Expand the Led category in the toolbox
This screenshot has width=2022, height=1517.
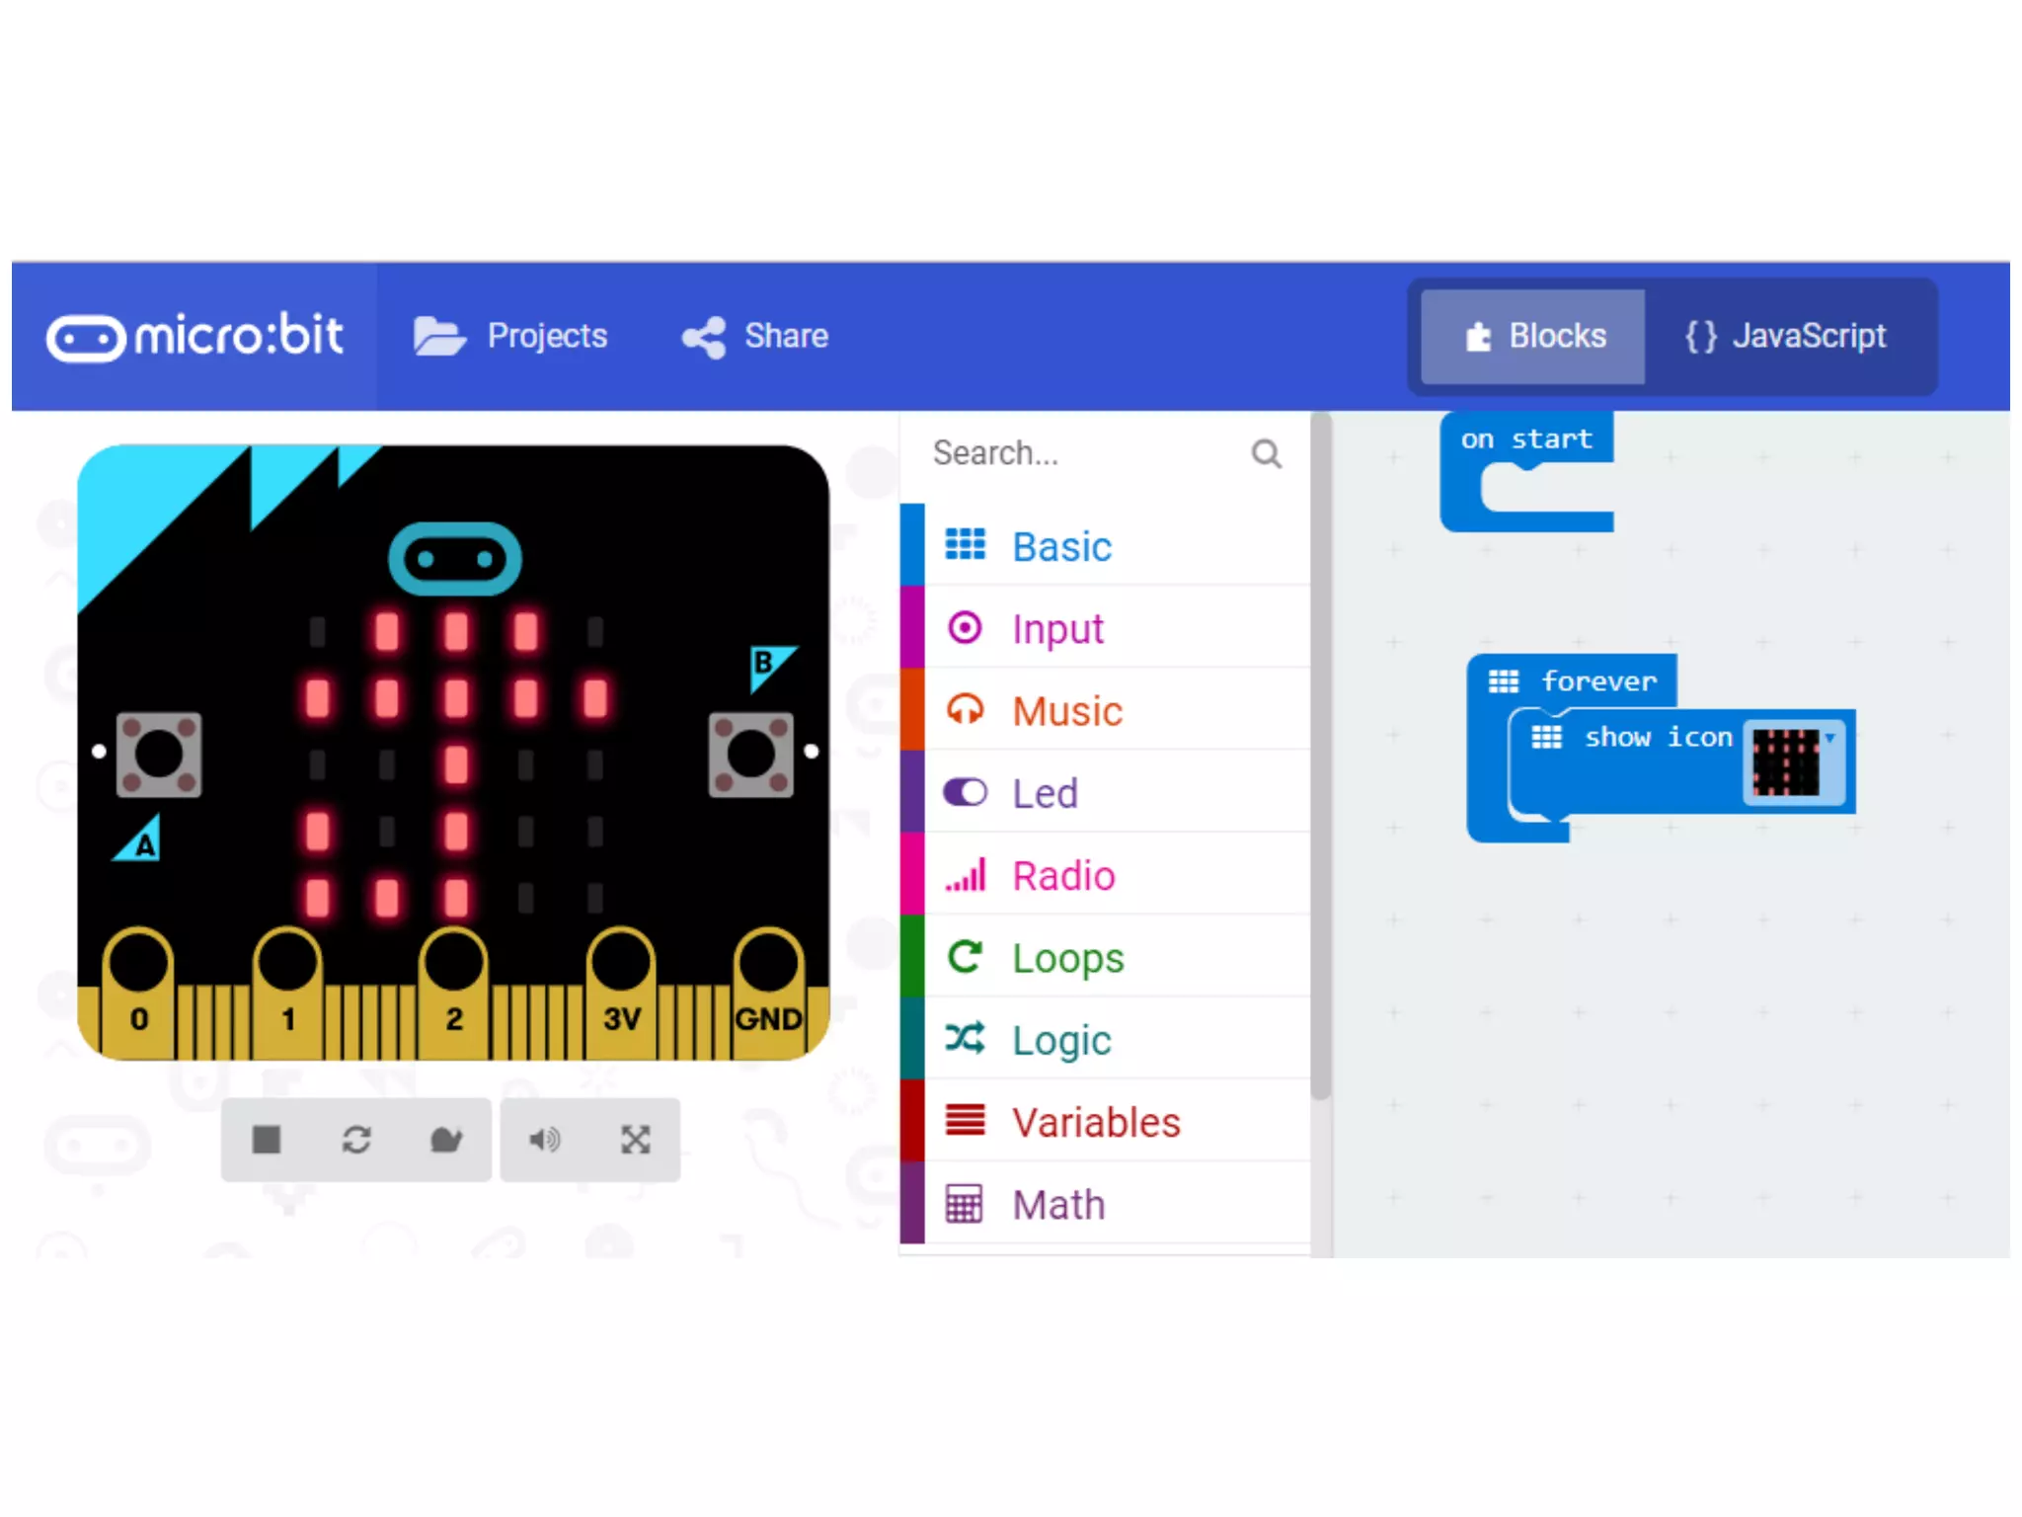1045,793
